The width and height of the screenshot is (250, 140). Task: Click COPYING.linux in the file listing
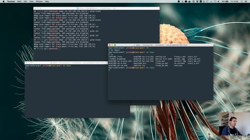point(115,57)
